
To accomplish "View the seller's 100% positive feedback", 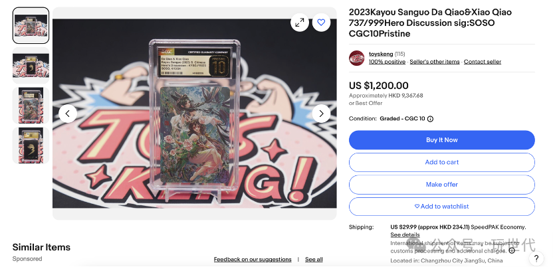I will point(387,62).
